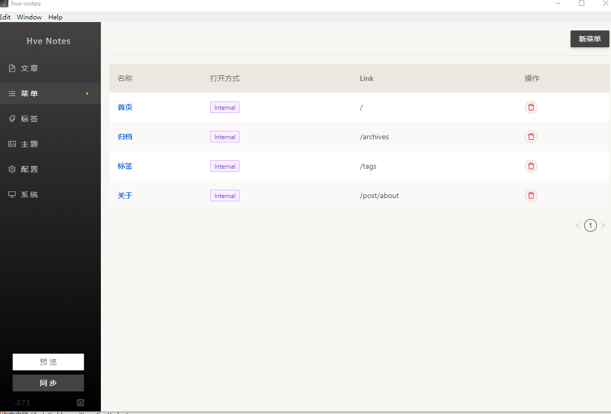611x414 pixels.
Task: Go to 标签 tags in sidebar
Action: pyautogui.click(x=29, y=119)
